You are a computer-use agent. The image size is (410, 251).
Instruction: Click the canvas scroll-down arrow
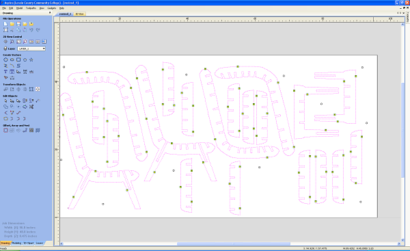[x=402, y=240]
